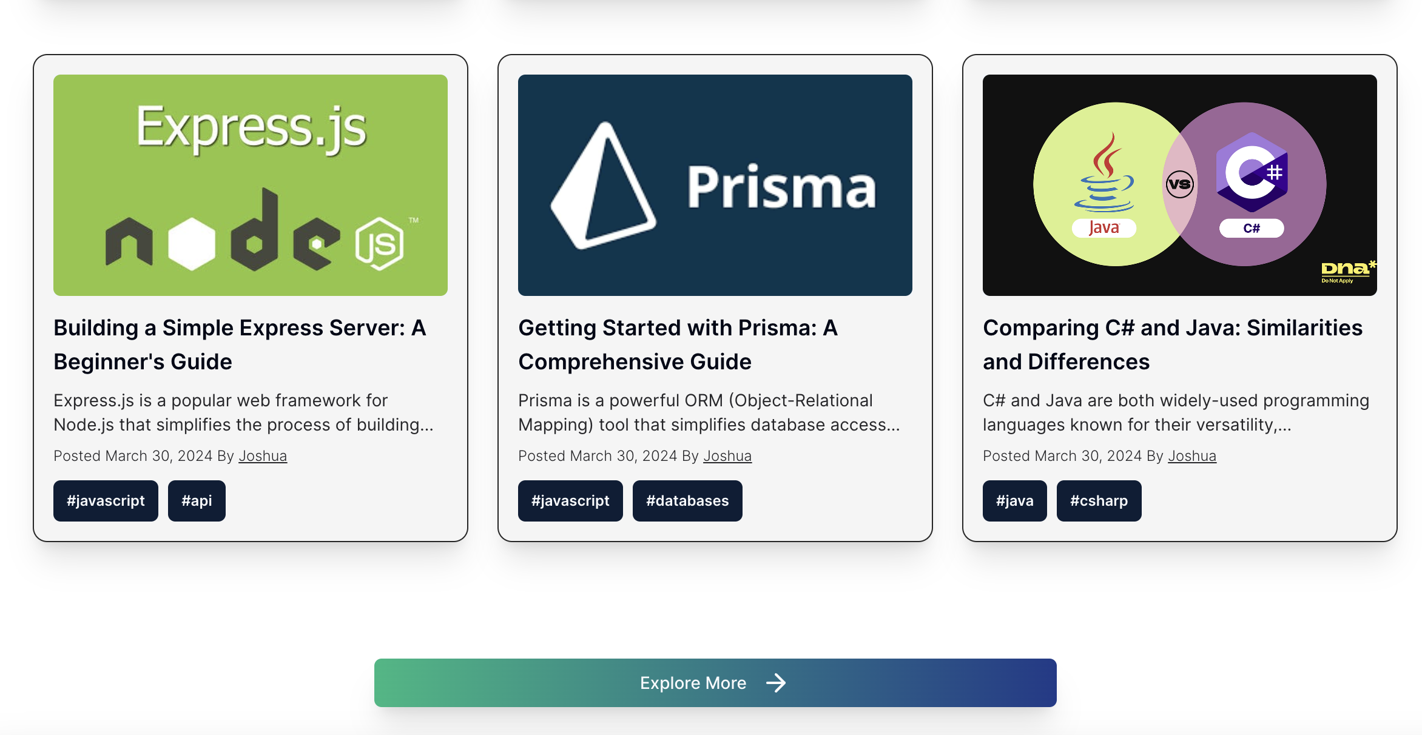Select the #api tag
This screenshot has height=735, width=1422.
click(197, 501)
